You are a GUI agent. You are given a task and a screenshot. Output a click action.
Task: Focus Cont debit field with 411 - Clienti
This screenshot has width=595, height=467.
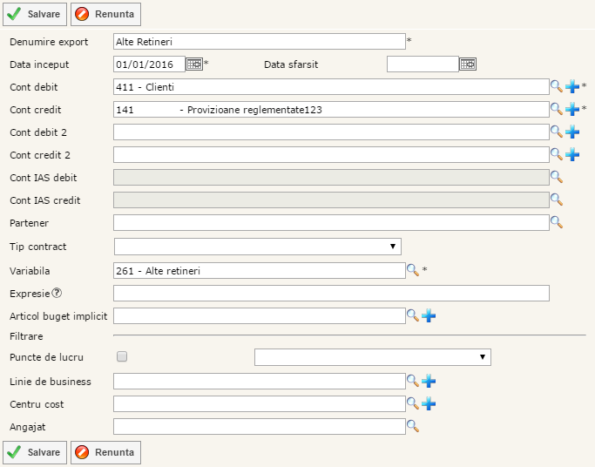point(331,87)
